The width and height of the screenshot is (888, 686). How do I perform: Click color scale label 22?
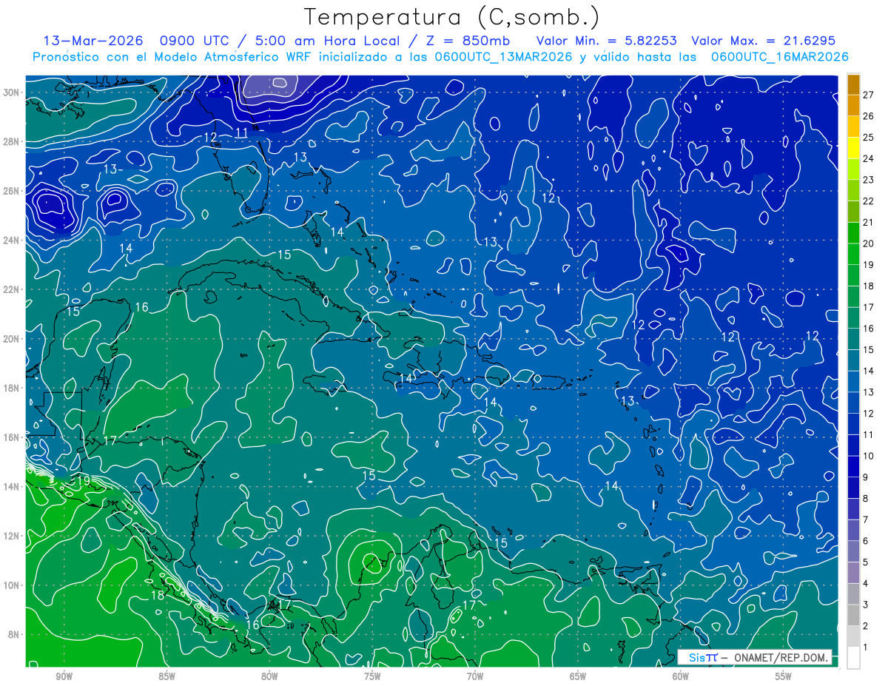coord(869,201)
